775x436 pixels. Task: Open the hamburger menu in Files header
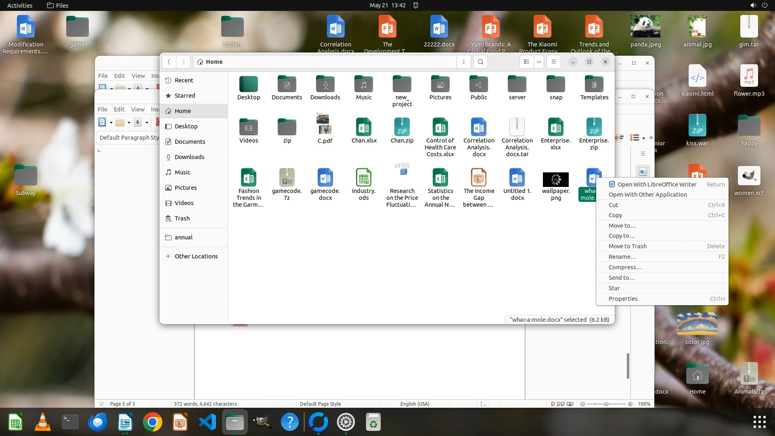(x=554, y=62)
